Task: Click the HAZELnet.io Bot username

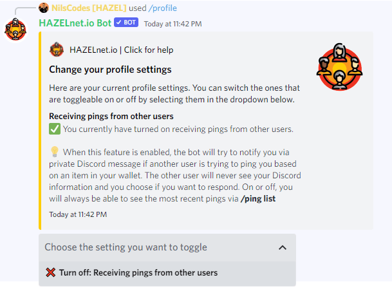Action: pos(75,23)
